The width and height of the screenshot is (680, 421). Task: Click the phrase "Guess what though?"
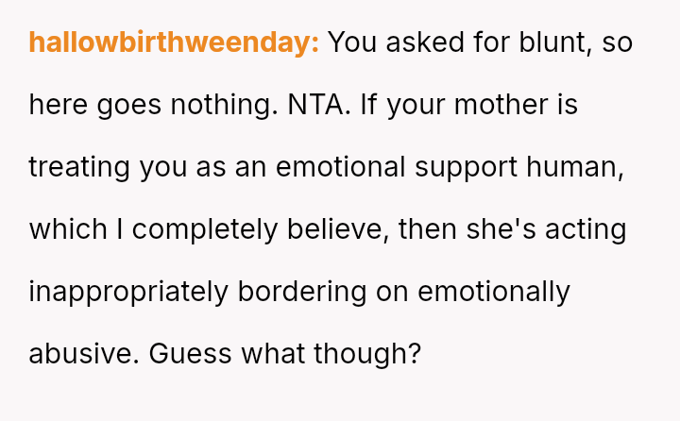click(284, 354)
